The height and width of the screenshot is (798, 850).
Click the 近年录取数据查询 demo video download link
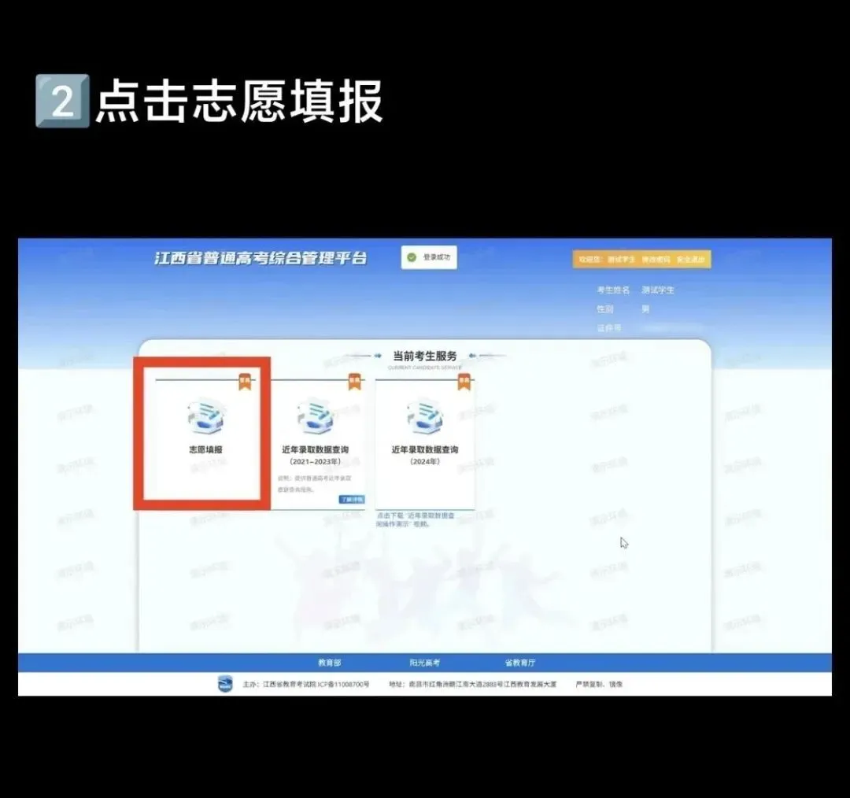[416, 520]
